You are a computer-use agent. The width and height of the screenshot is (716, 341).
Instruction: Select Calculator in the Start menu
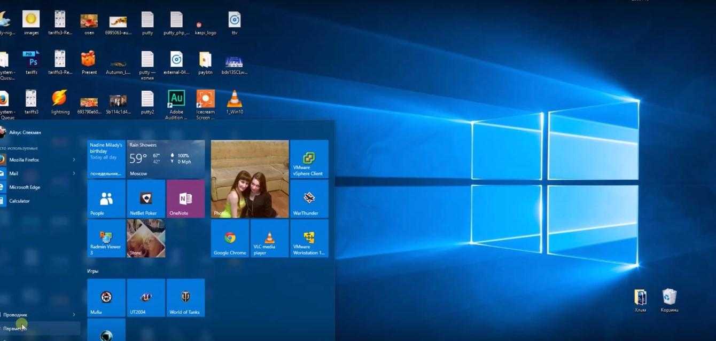(x=19, y=201)
